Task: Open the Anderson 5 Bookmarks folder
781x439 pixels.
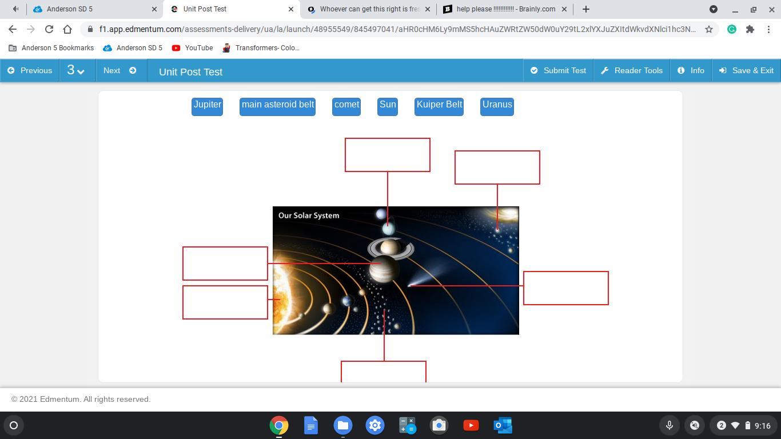Action: coord(51,48)
